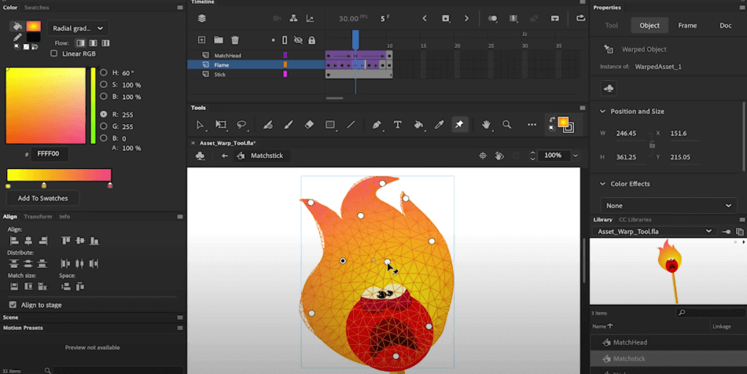The height and width of the screenshot is (374, 747).
Task: Select the Text tool
Action: click(x=397, y=125)
